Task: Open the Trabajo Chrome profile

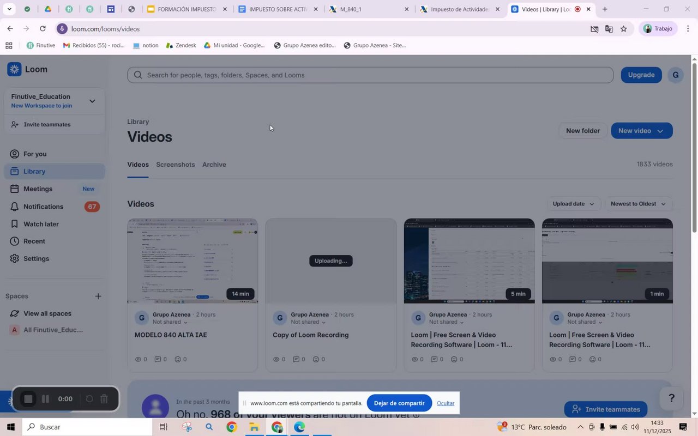Action: coord(659,29)
